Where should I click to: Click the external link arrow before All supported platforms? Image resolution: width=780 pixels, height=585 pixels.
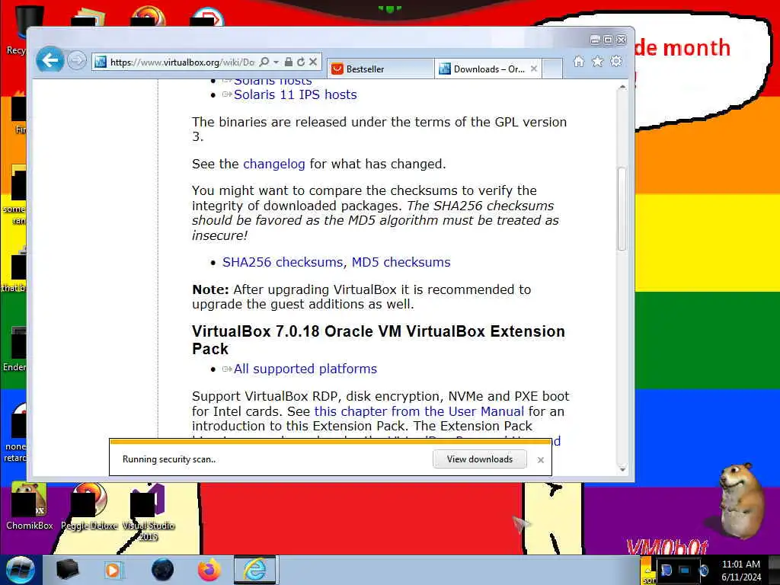point(227,369)
